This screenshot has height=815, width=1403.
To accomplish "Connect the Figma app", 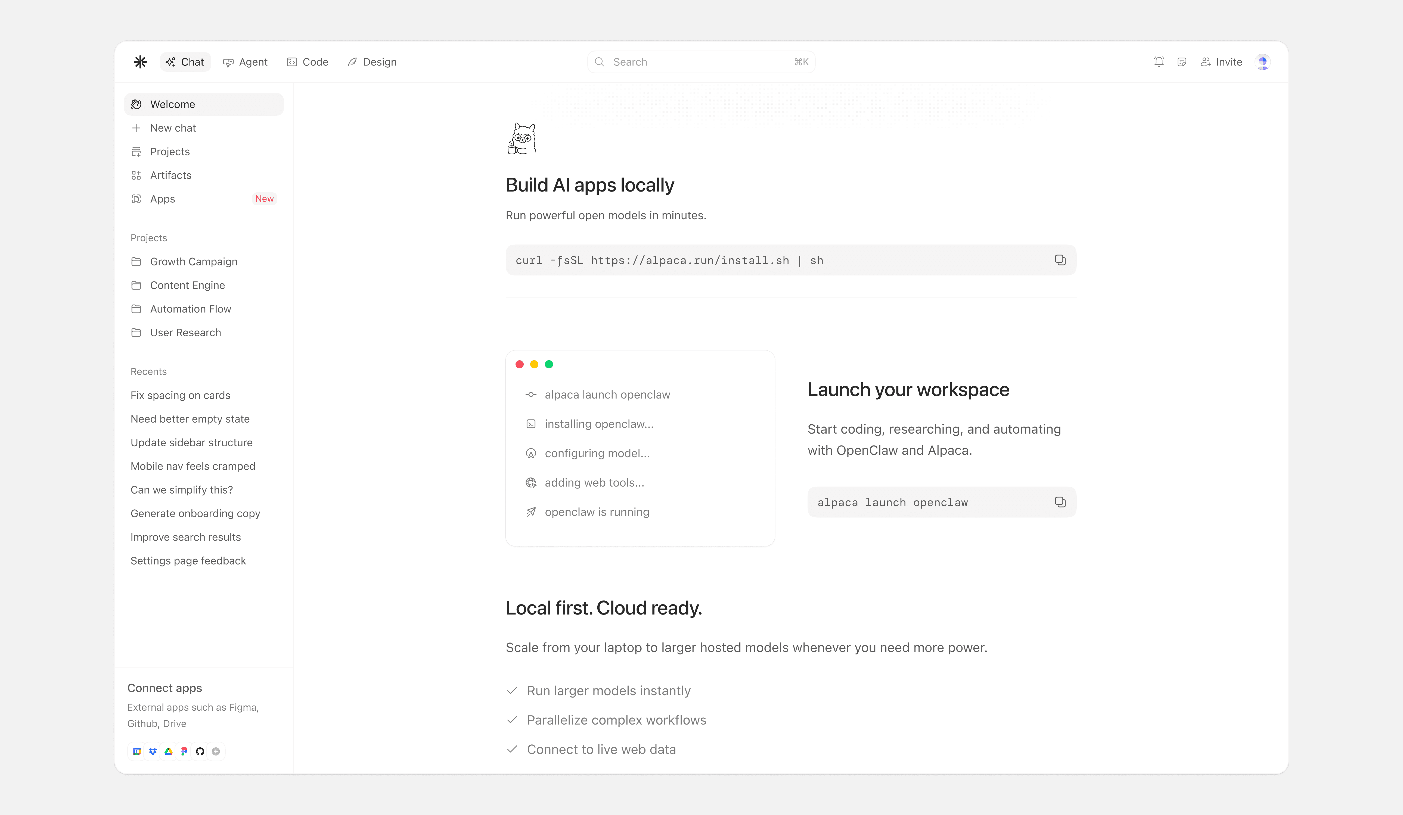I will (184, 751).
